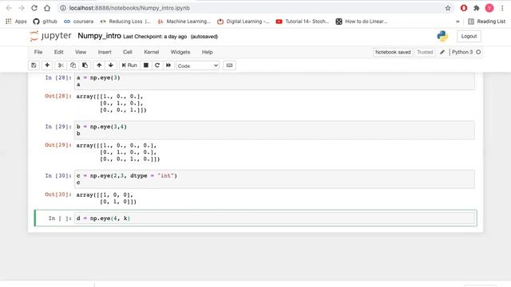Click browser back arrow
The width and height of the screenshot is (511, 287).
pyautogui.click(x=9, y=8)
